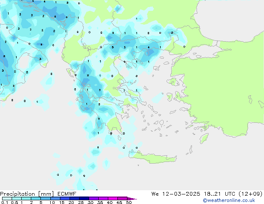Click the 0.5–1 mm legend color swatch

coord(17,199)
